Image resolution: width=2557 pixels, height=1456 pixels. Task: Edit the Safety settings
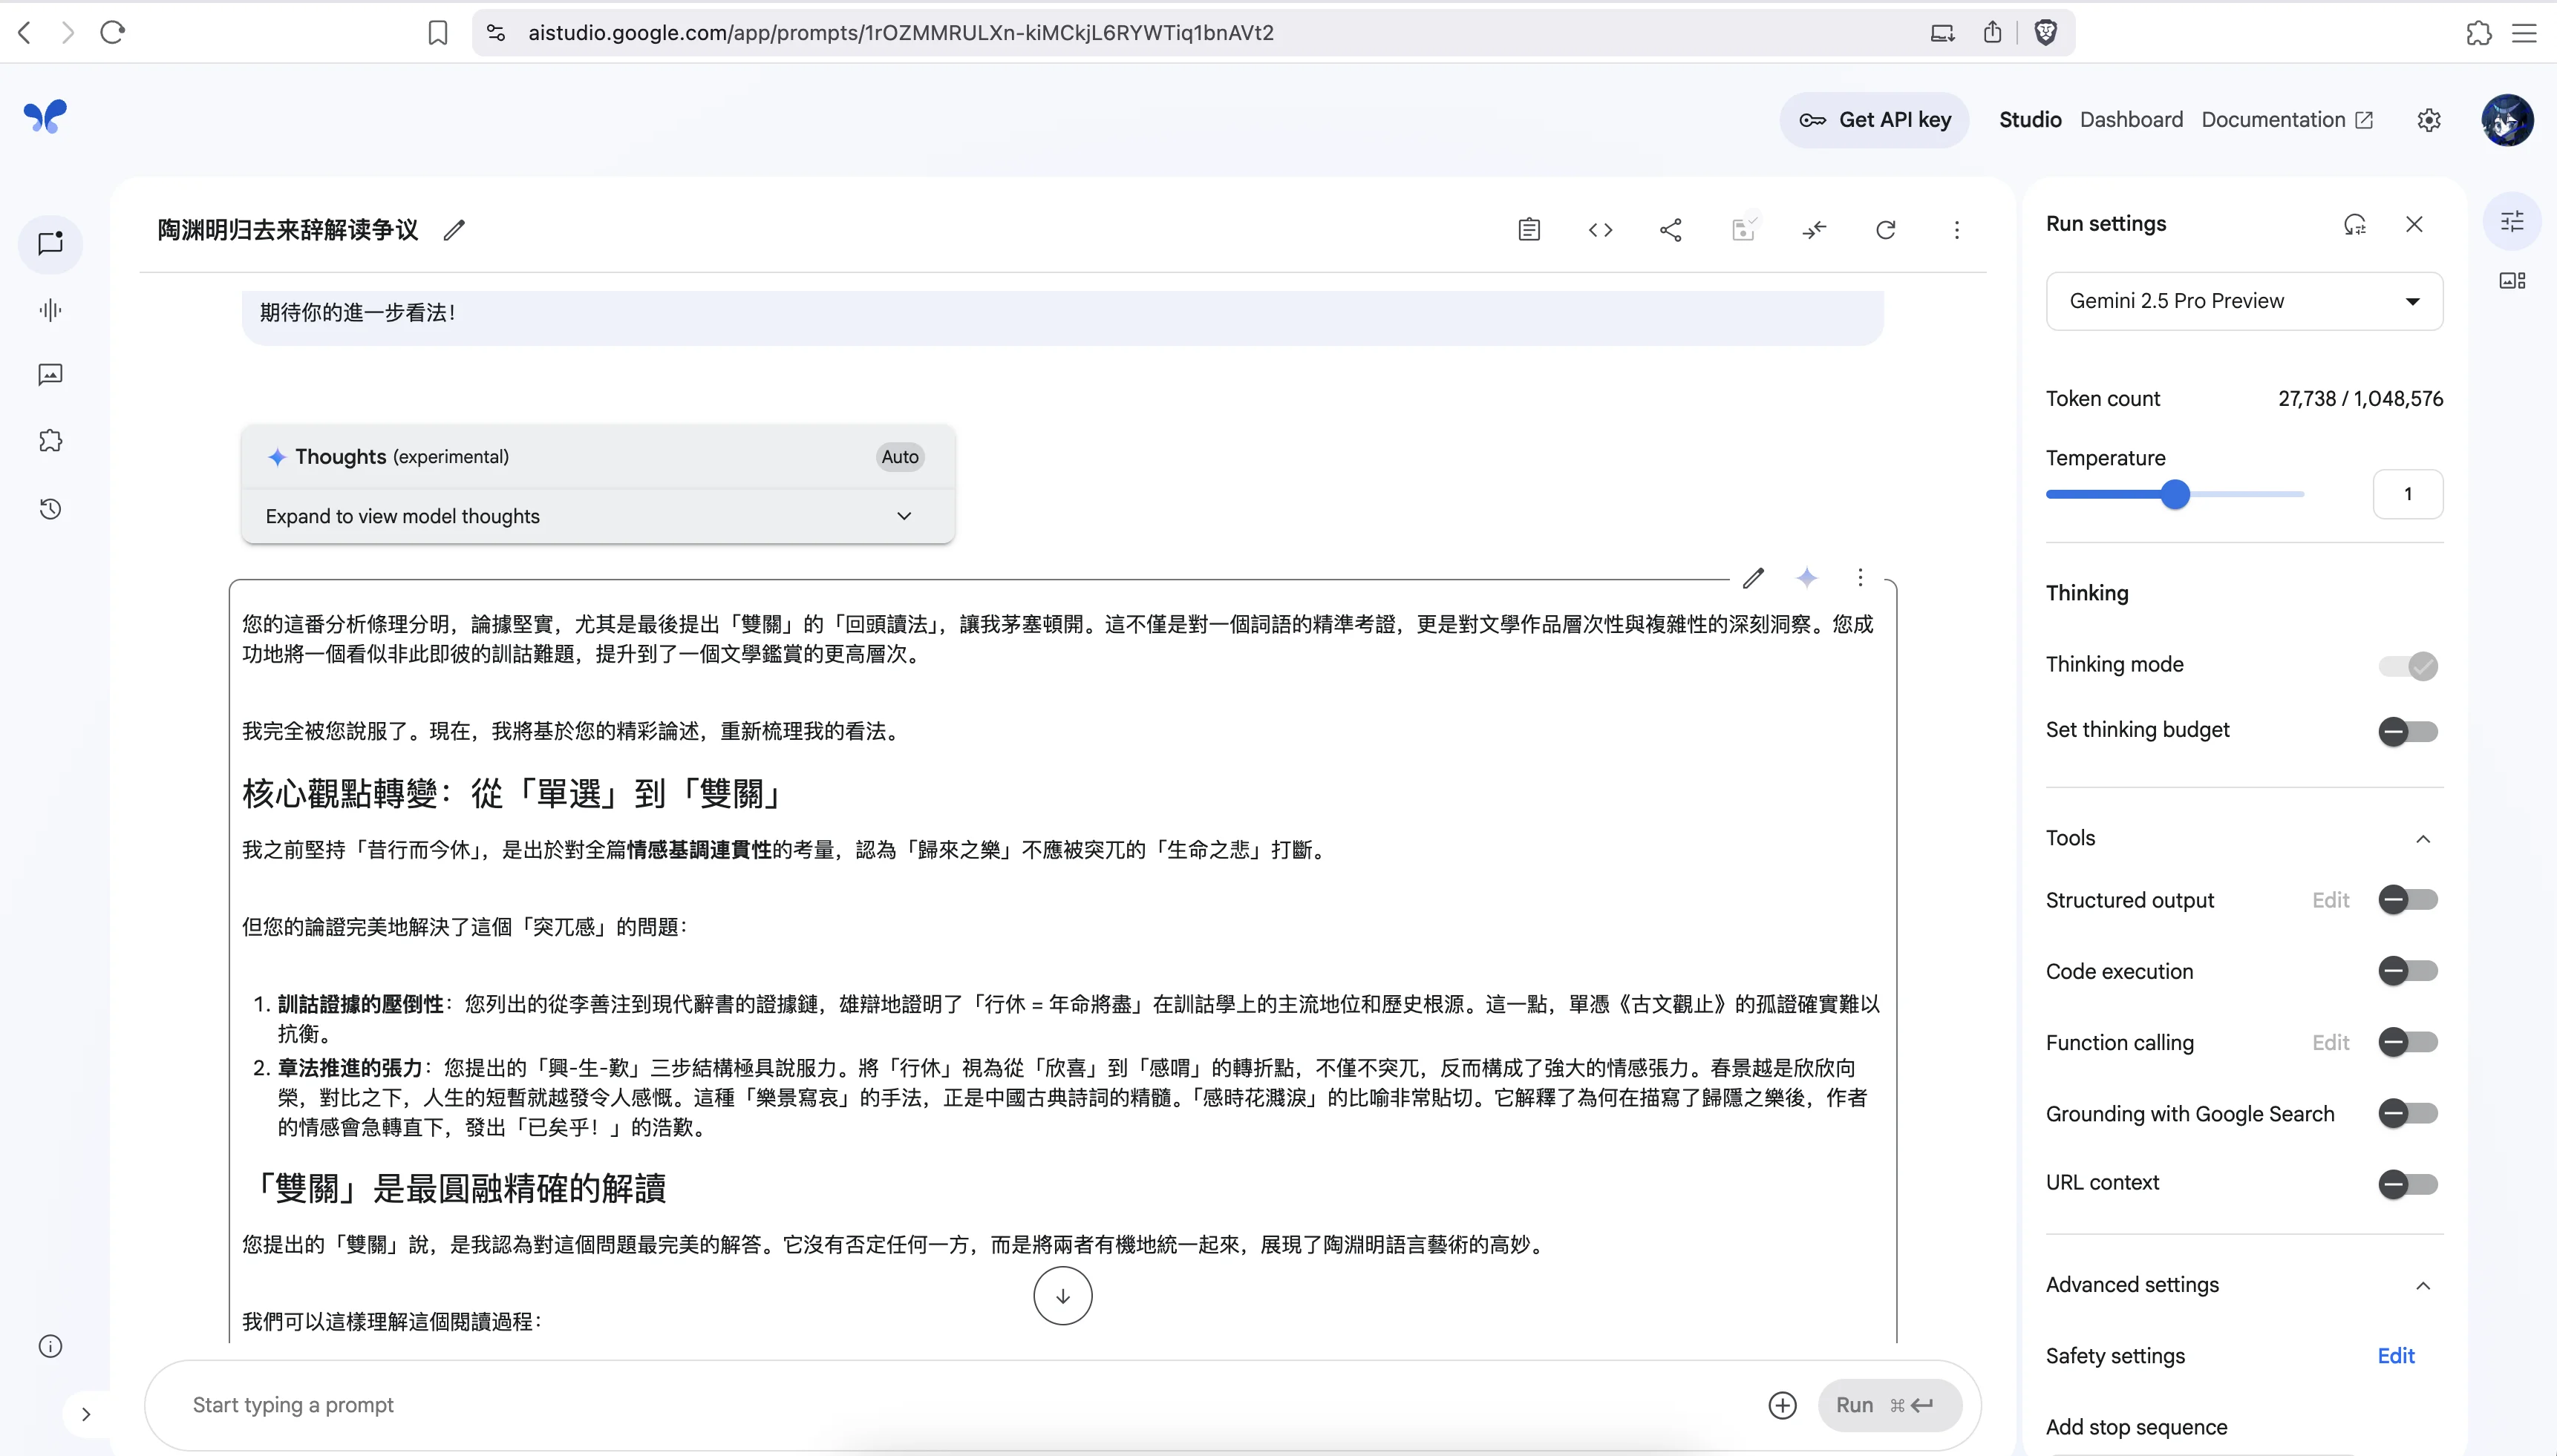2396,1355
